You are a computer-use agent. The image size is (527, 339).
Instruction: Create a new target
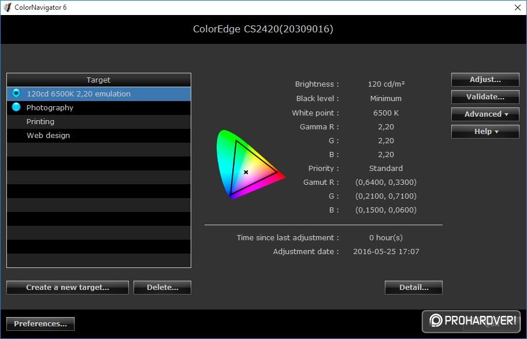(x=68, y=288)
